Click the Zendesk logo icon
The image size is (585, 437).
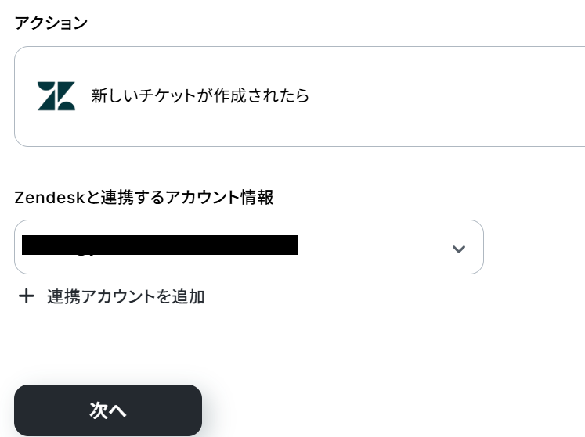coord(56,96)
